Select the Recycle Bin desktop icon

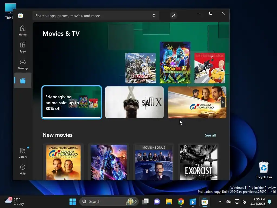tap(263, 170)
